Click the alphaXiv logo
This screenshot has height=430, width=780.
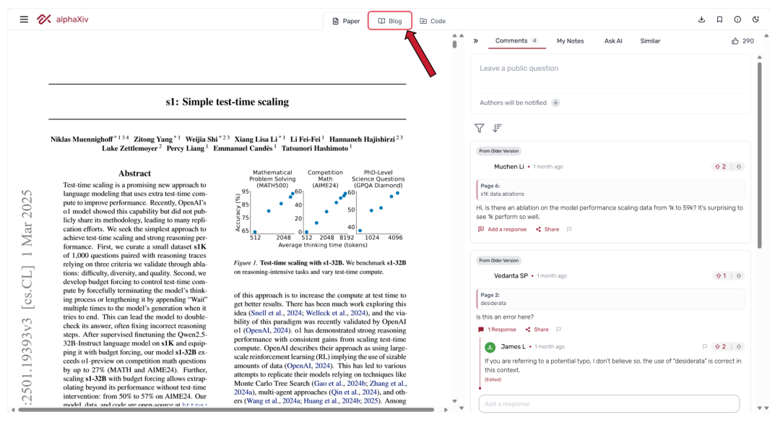pyautogui.click(x=63, y=20)
